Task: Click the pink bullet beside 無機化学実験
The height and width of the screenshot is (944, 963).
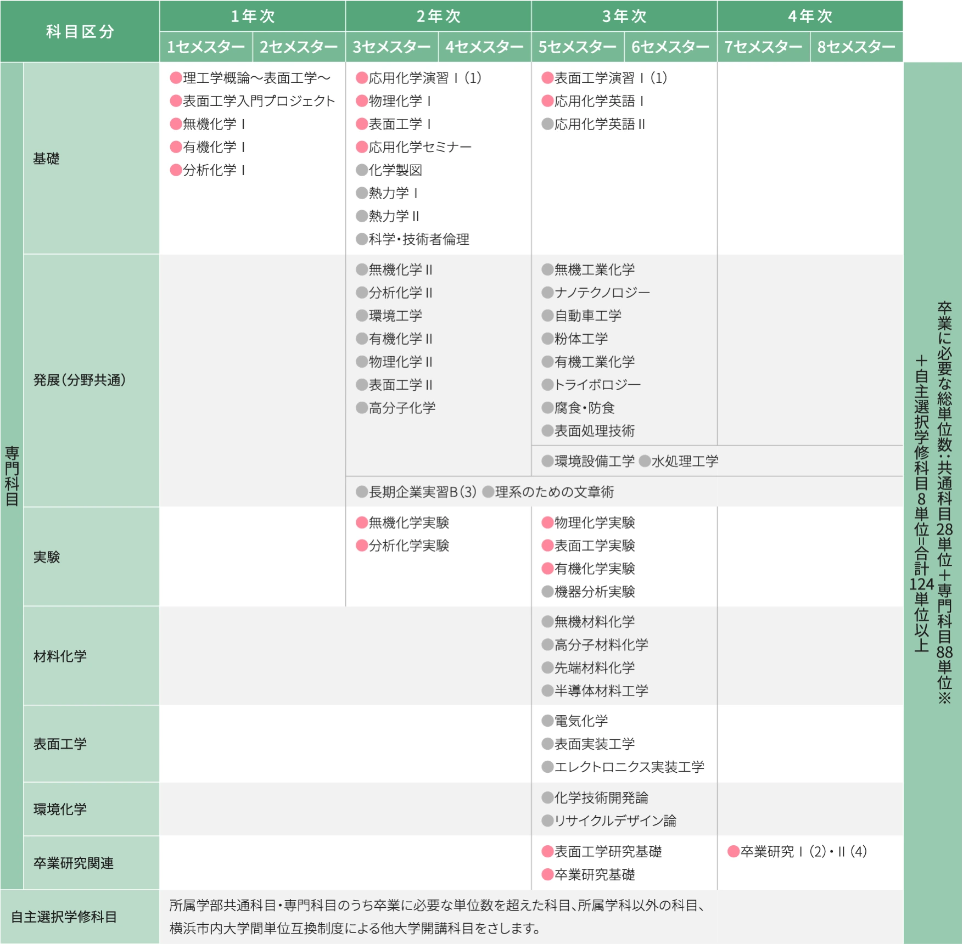Action: [x=361, y=522]
